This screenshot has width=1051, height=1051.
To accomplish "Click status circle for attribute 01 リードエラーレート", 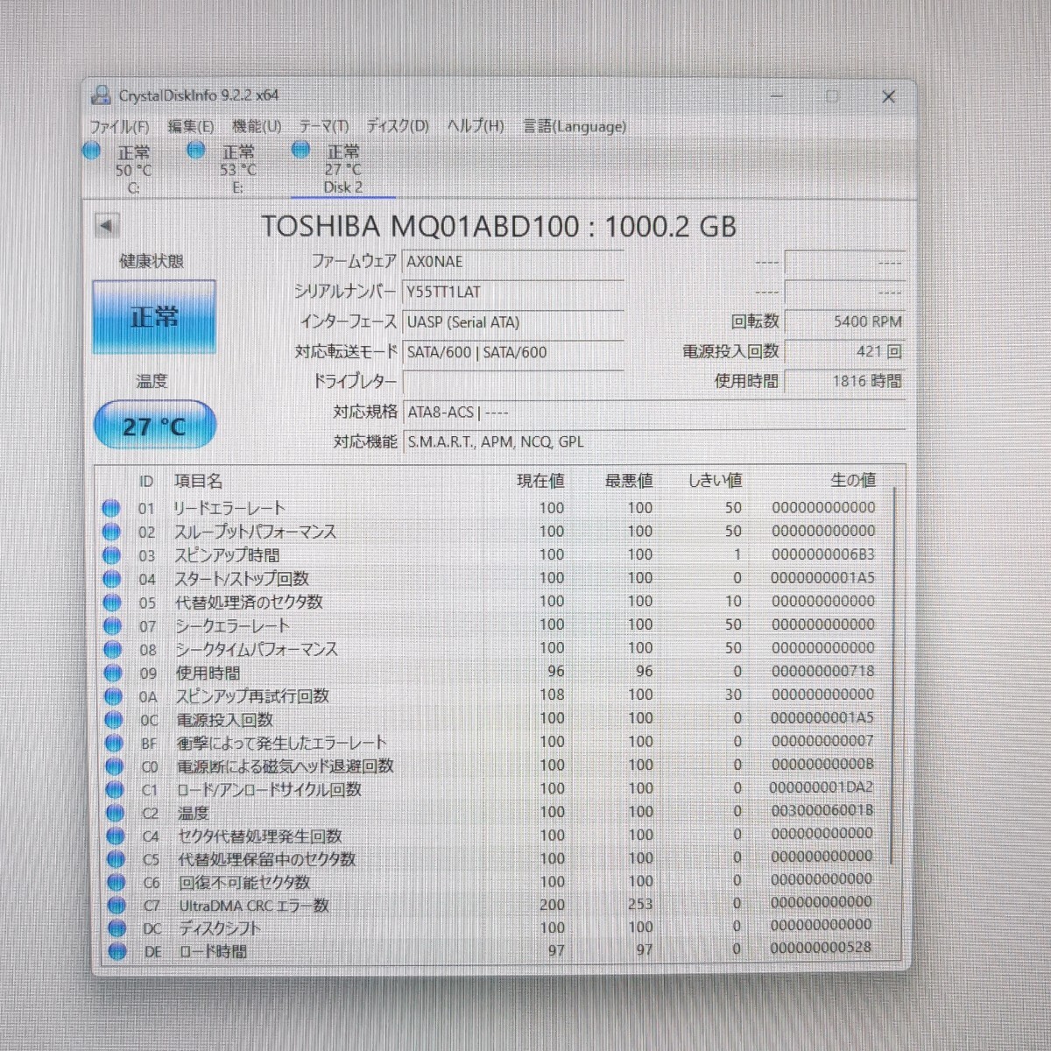I will click(110, 508).
